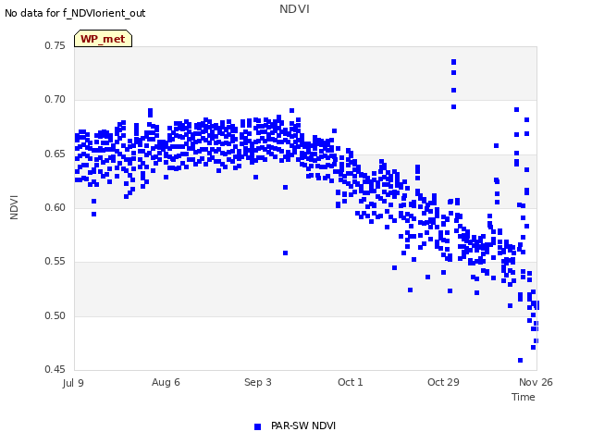Screen dimensions: 592x444
Task: Click the Jul 9 x-axis label
Action: (73, 383)
